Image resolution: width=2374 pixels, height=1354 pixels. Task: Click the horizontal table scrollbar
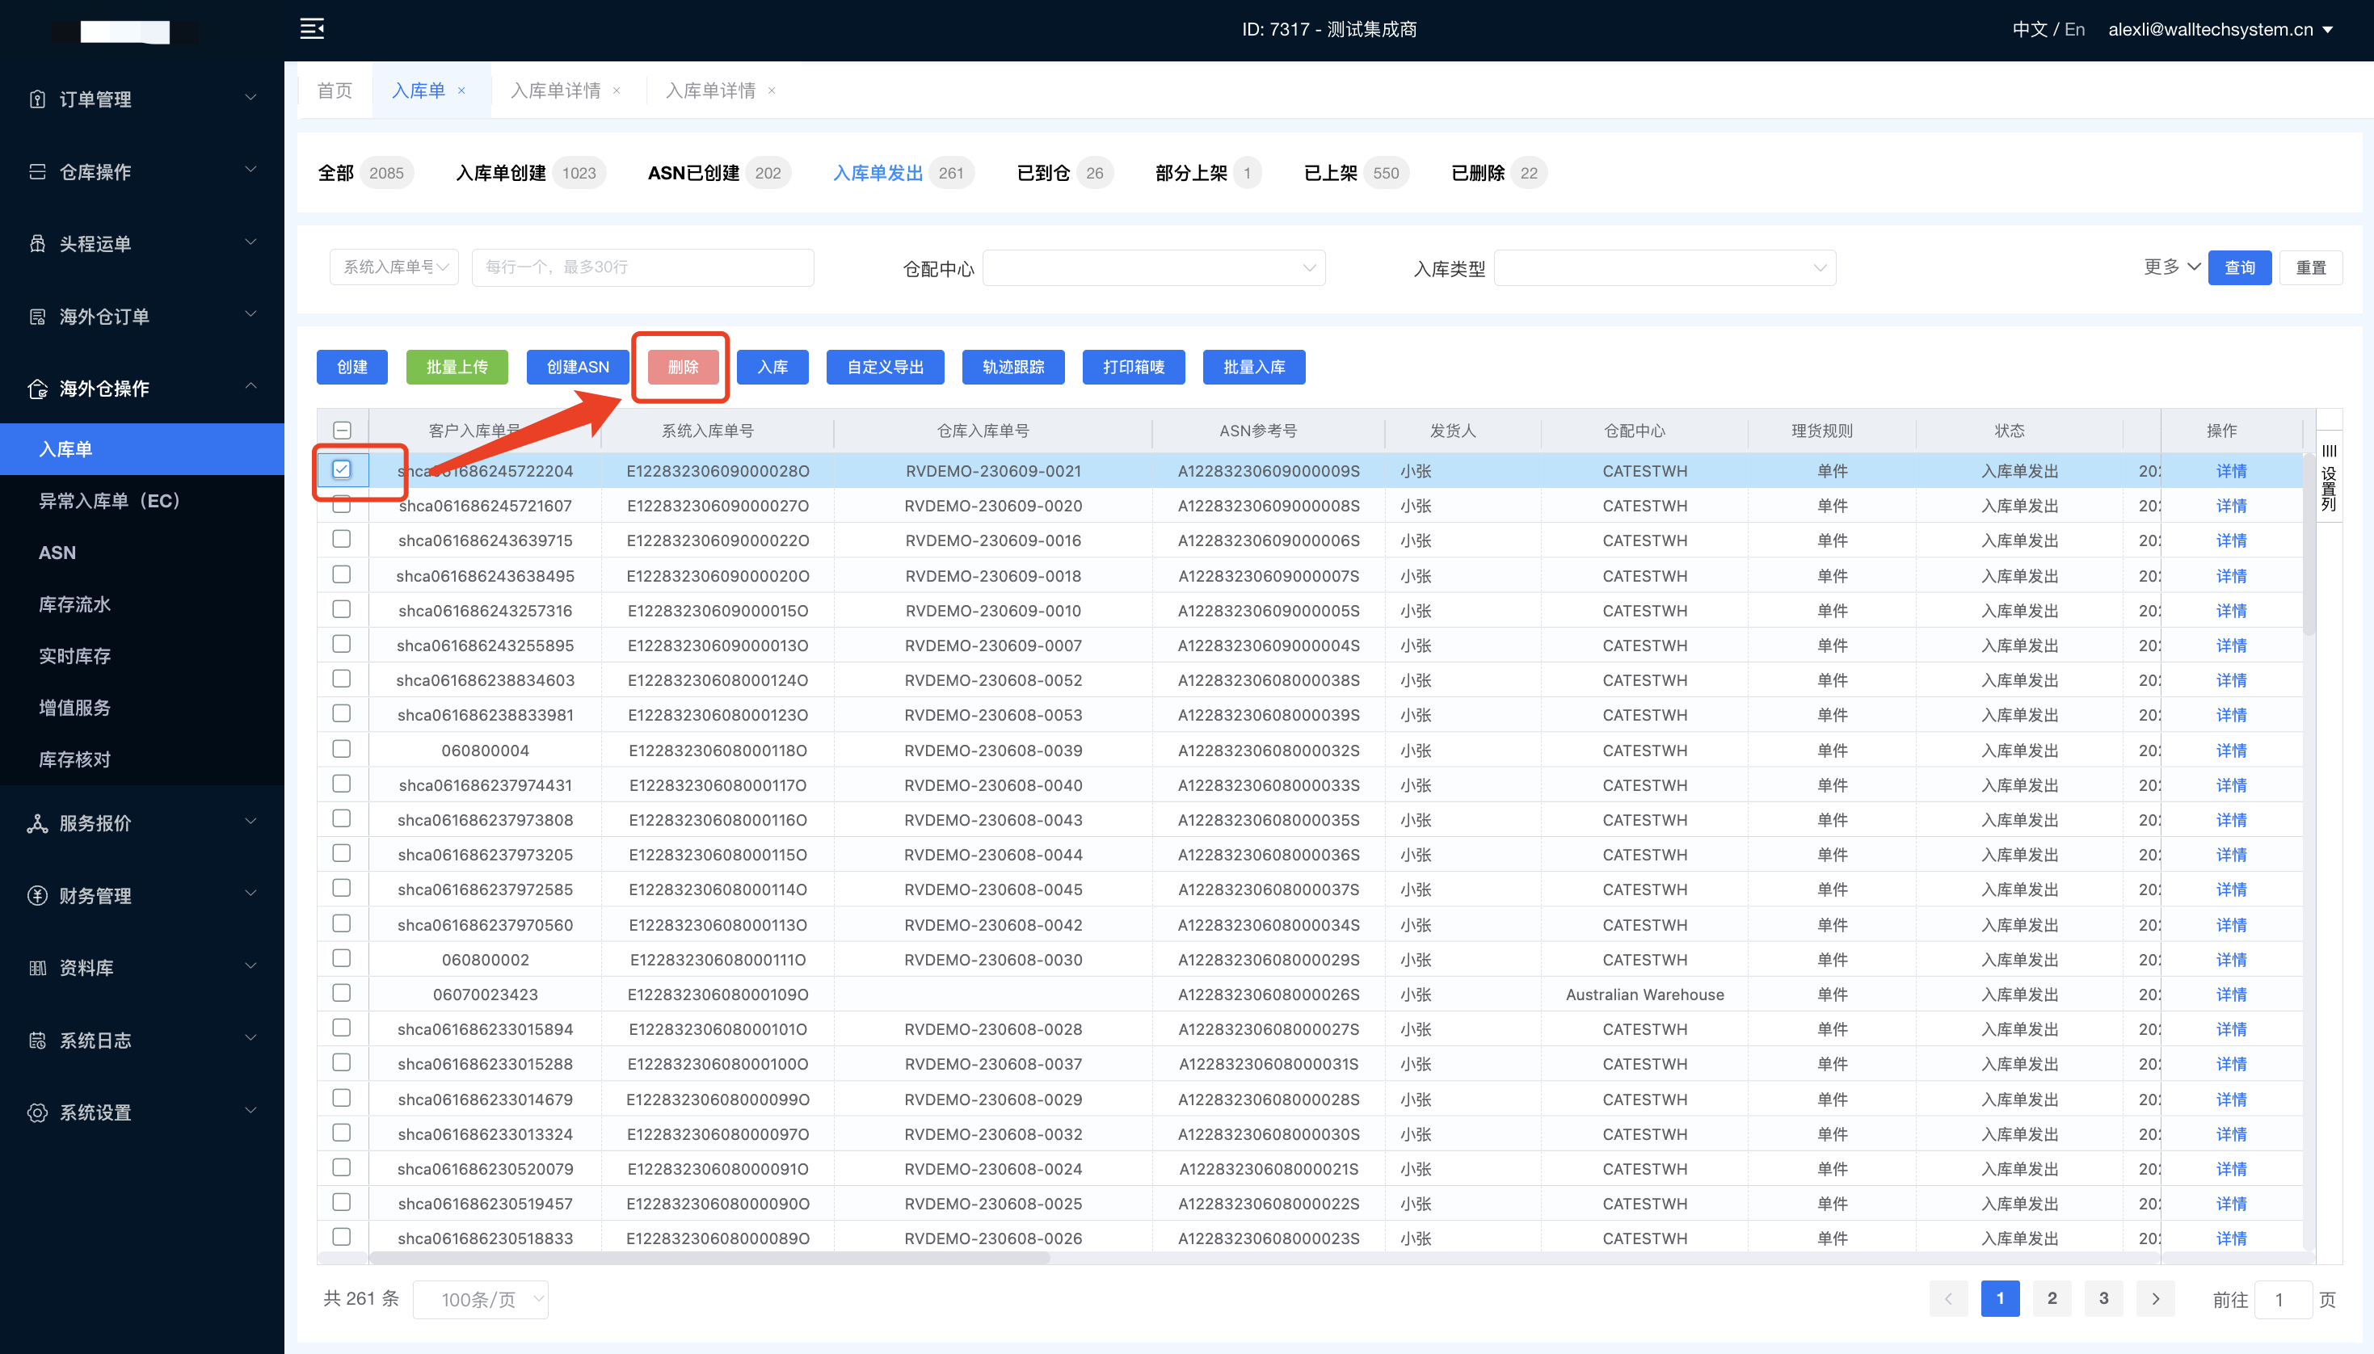(710, 1257)
